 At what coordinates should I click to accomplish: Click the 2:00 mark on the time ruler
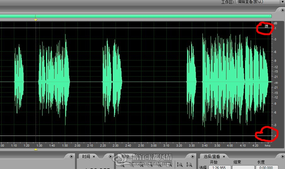coord(77,146)
